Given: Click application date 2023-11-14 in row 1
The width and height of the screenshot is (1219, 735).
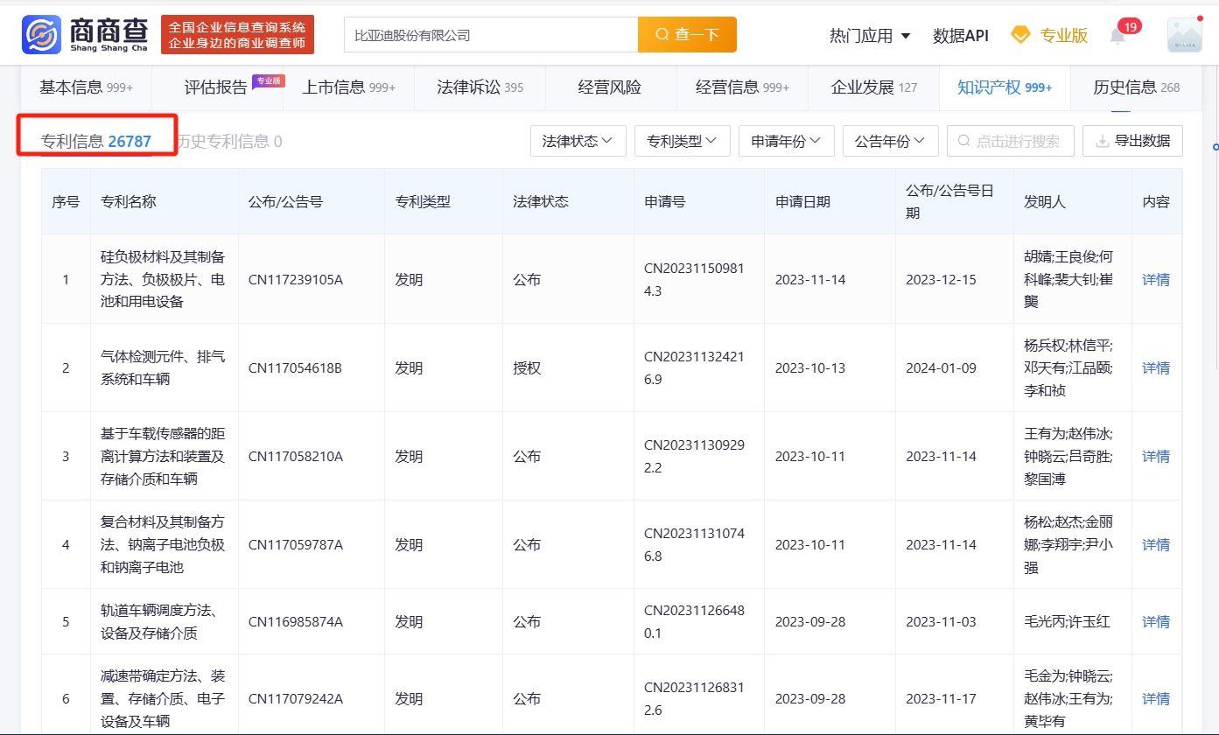Looking at the screenshot, I should [810, 280].
